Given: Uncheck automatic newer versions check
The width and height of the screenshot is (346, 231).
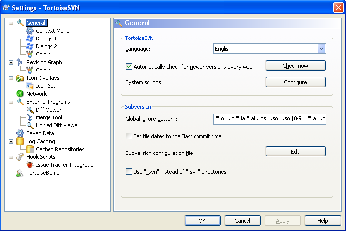Looking at the screenshot, I should coord(129,67).
